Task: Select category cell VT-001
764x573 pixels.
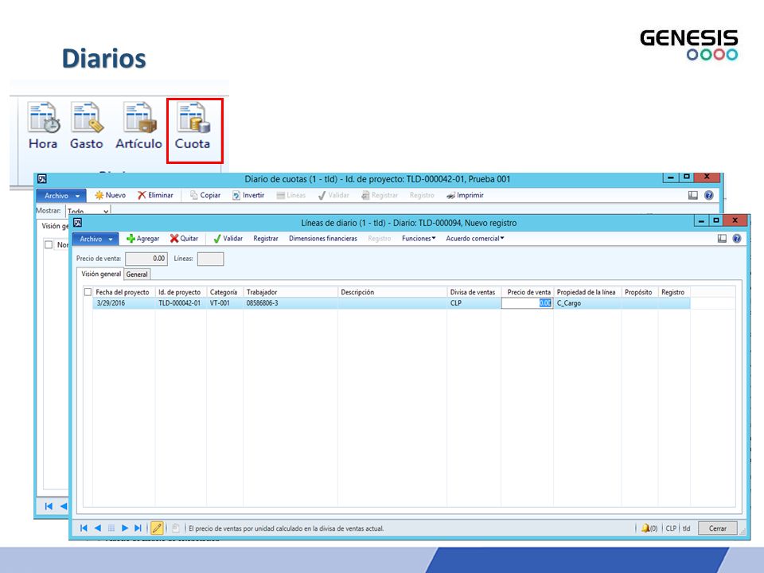Action: pyautogui.click(x=224, y=303)
